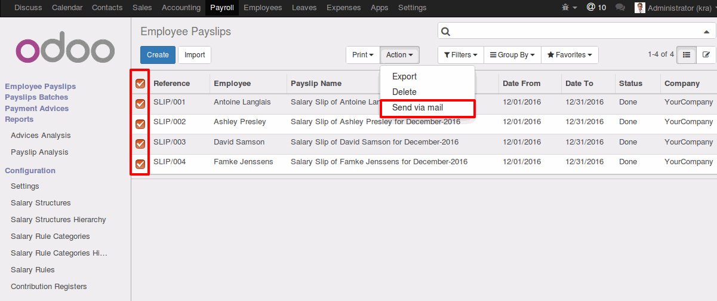This screenshot has height=301, width=717.
Task: Open the top bar Settings menu
Action: pos(412,8)
